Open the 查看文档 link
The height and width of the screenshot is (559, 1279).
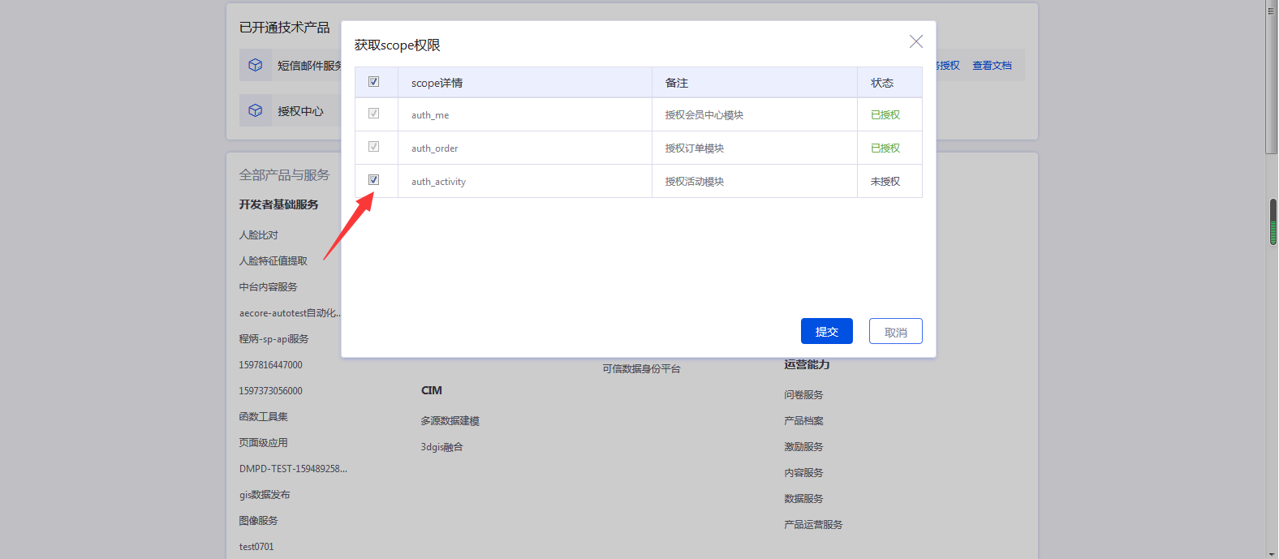(992, 66)
